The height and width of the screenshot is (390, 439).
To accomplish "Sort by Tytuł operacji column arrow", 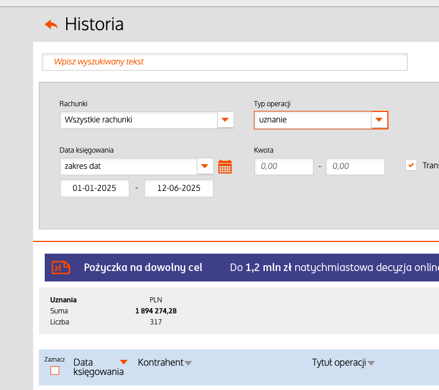I will 371,363.
